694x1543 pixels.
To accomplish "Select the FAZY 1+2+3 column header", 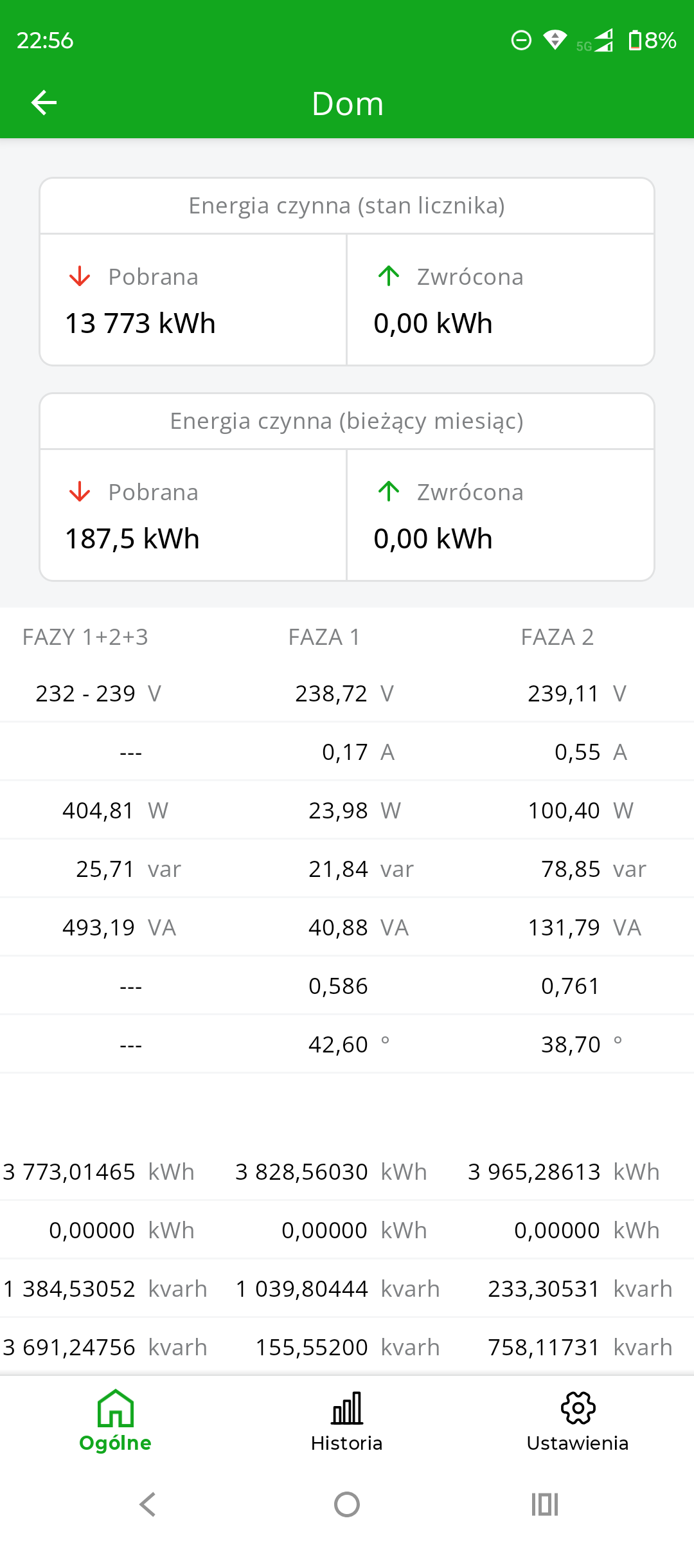I will 85,637.
